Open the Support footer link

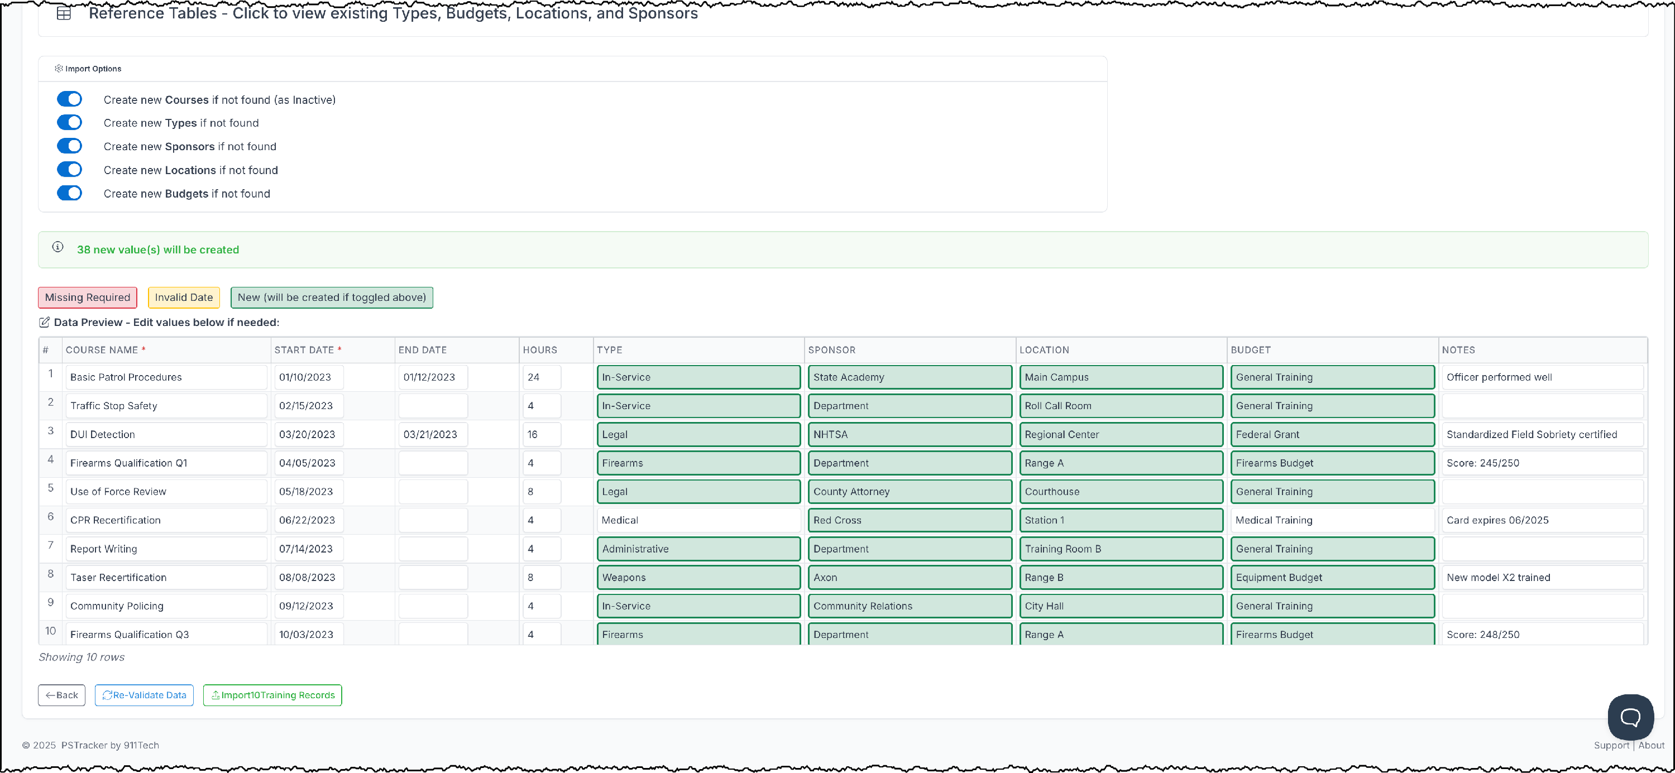[1611, 745]
